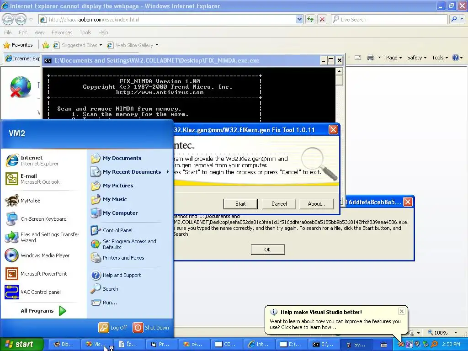Click the Print icon in IE command bar
This screenshot has height=351, width=468.
370,58
